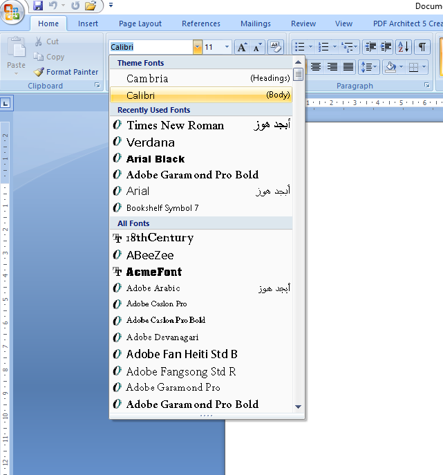Screen dimensions: 443x475
Task: Click the font size box showing 11
Action: (213, 47)
